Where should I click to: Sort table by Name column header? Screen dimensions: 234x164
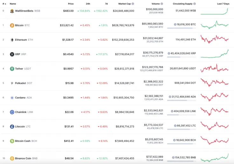point(13,4)
